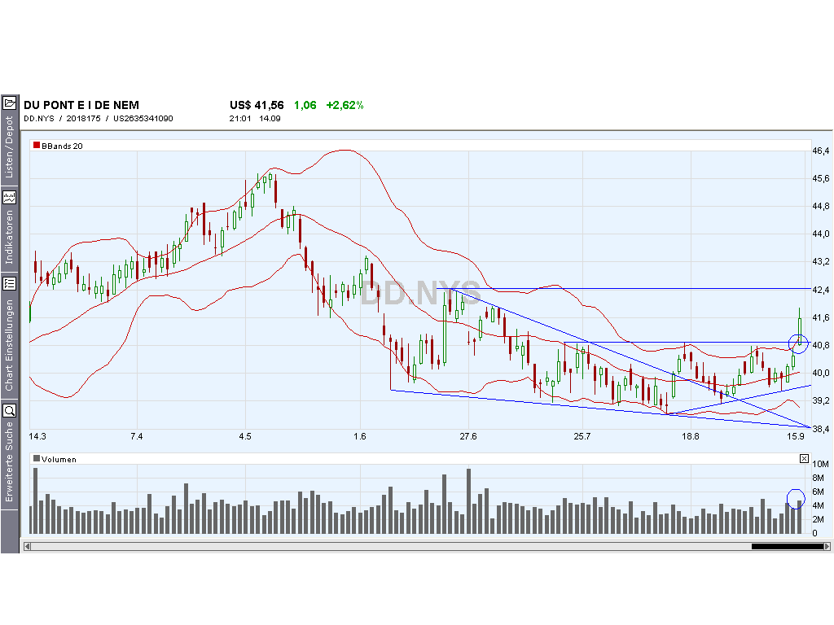Open the Erweiterte Suche tab label
Viewport: 834px width, 625px height.
9,461
